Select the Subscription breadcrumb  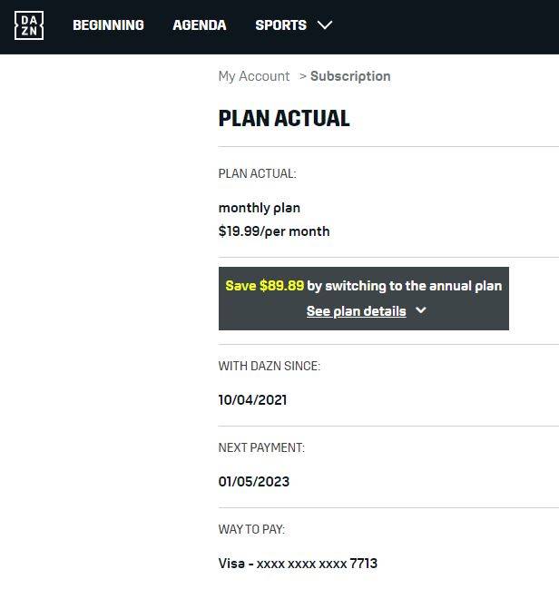click(350, 76)
